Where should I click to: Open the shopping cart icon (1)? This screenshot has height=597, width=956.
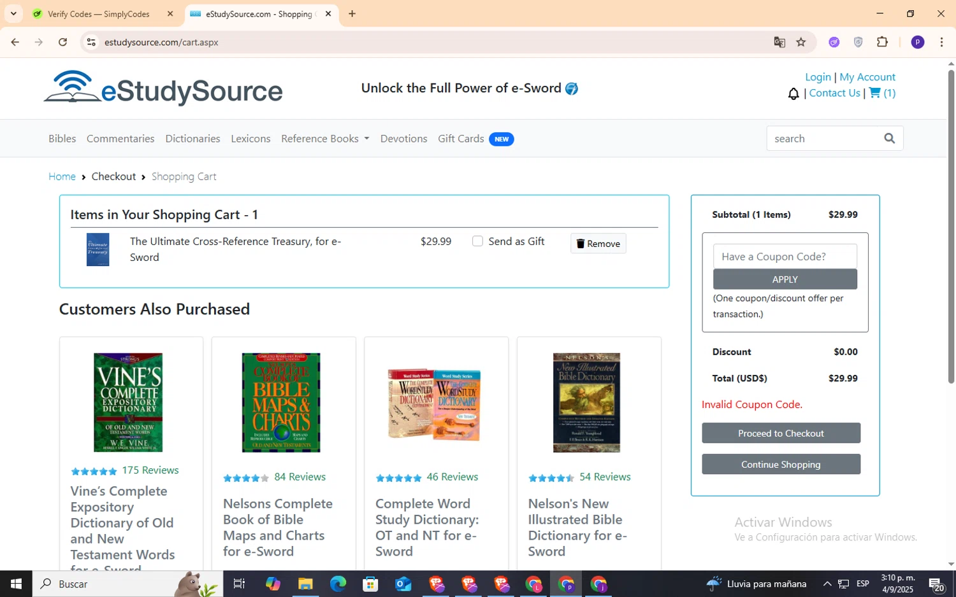point(883,93)
